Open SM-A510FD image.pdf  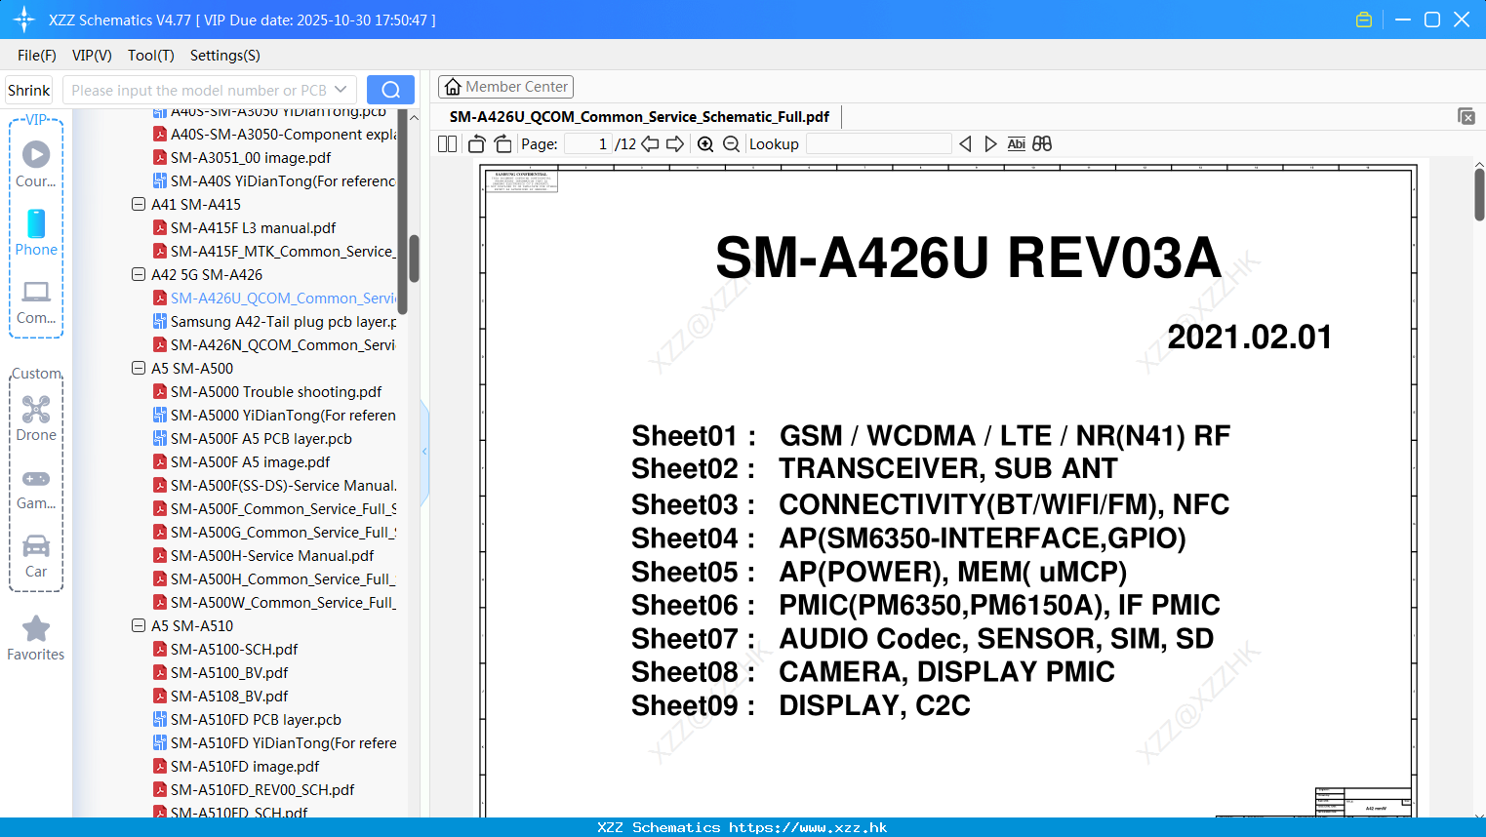pos(236,767)
